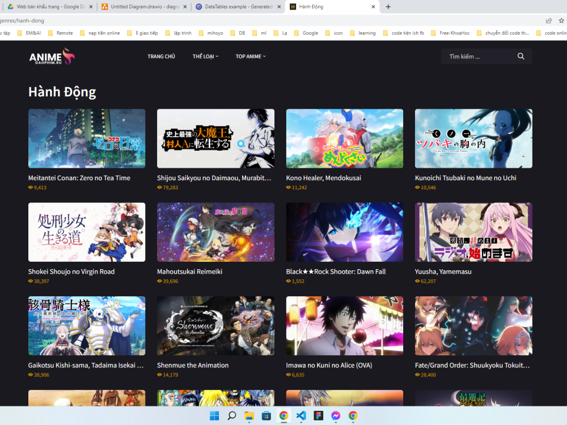Click the Mahoutsukai Reimeiki title link
The image size is (567, 425).
(189, 271)
